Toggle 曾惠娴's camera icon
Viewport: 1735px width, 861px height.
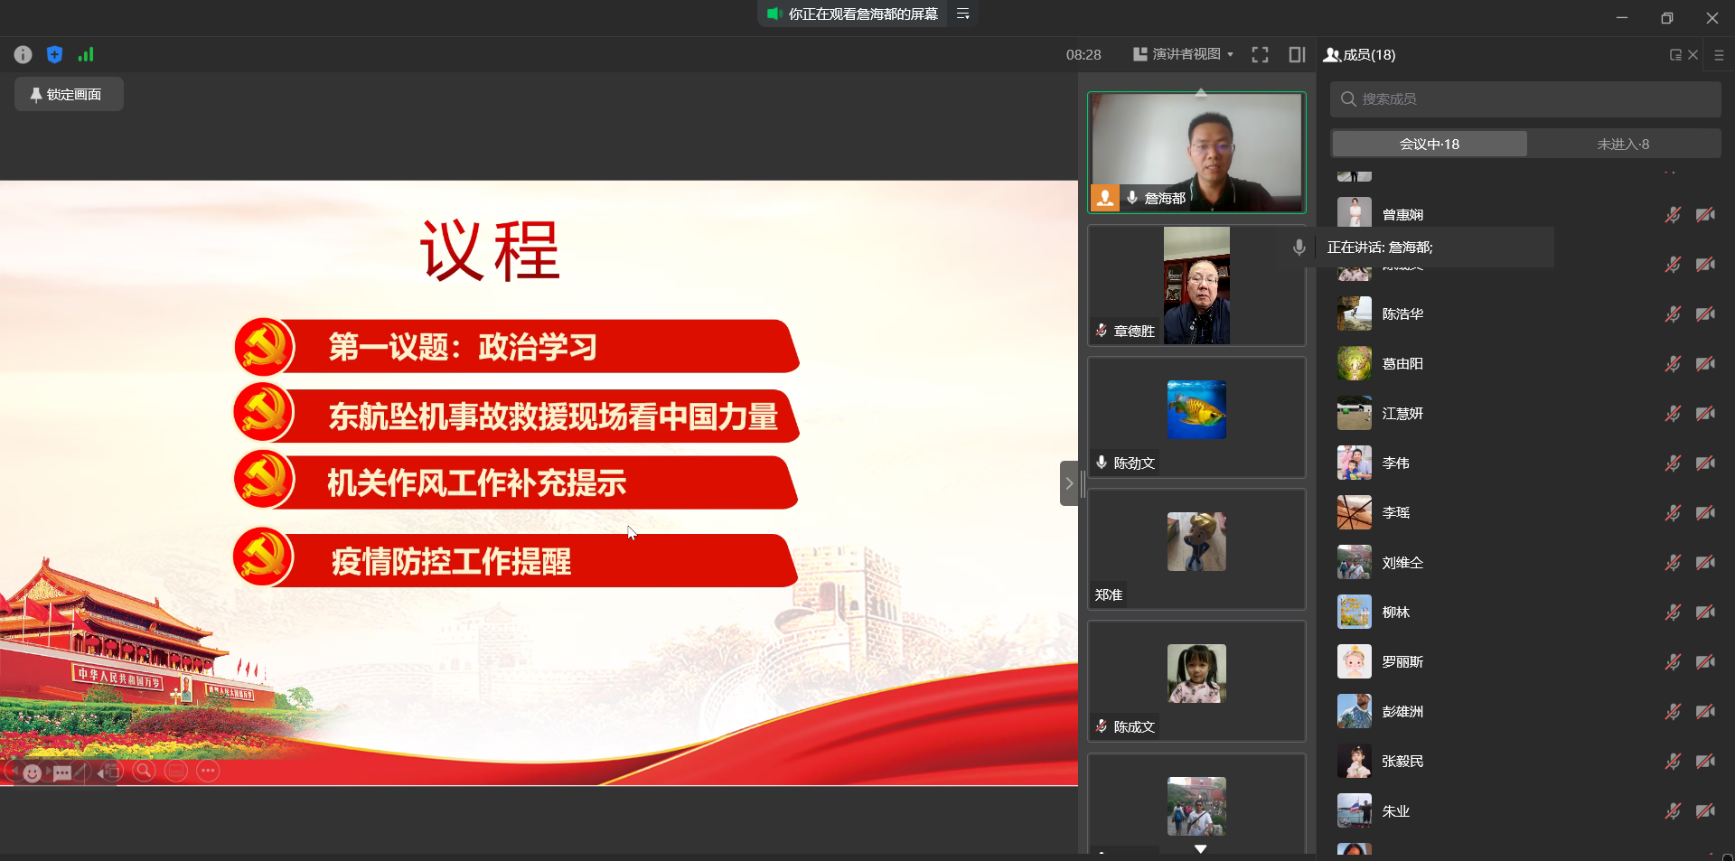pyautogui.click(x=1705, y=215)
